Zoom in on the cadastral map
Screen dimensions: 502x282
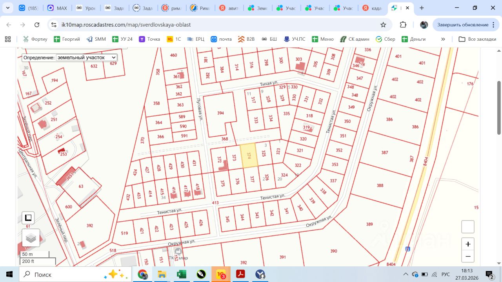point(468,244)
